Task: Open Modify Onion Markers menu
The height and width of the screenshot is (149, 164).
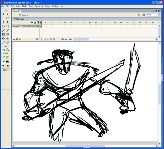Action: point(54,39)
